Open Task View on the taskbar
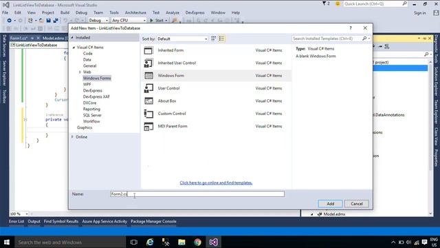Screen dimensions: 440x248 134,242
